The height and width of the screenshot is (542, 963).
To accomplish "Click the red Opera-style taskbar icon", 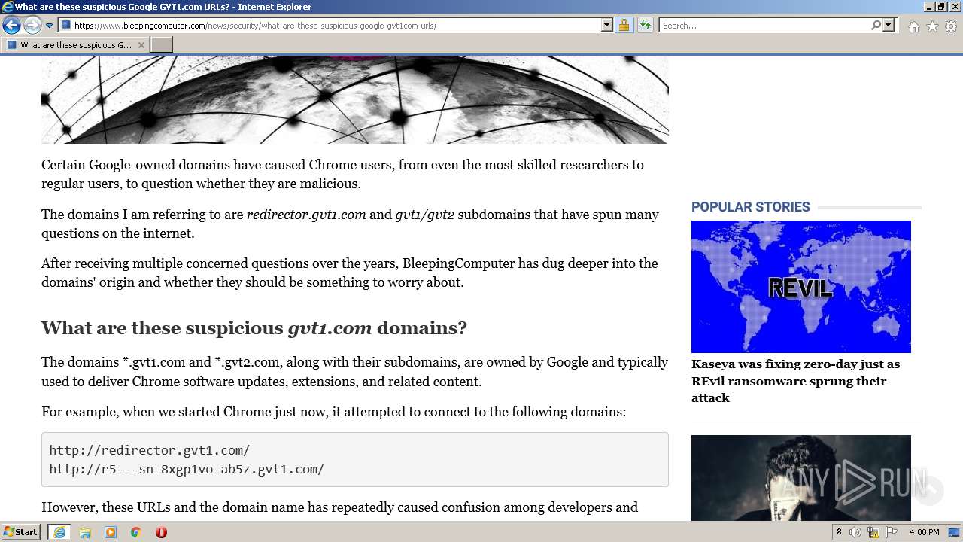I will coord(161,532).
